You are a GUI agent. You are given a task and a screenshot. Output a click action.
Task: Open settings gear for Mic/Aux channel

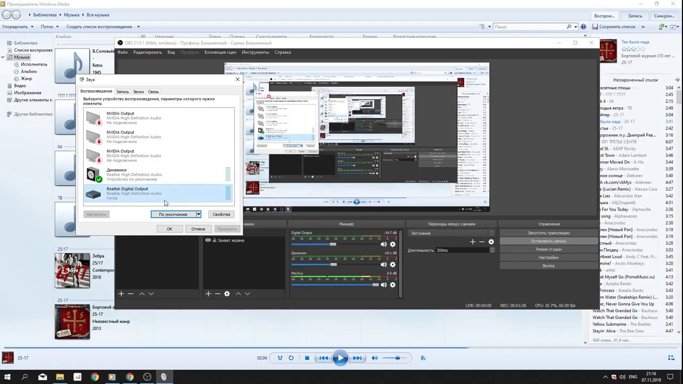tap(393, 285)
